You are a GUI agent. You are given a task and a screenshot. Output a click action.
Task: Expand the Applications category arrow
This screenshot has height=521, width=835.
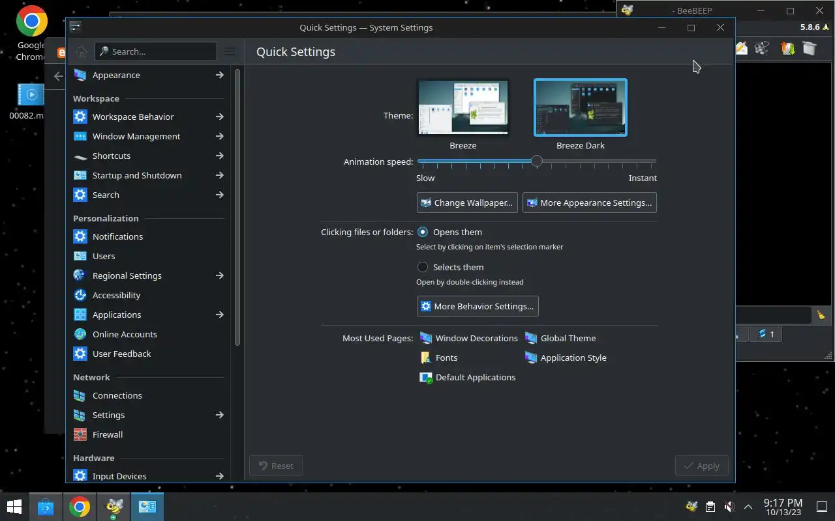tap(220, 315)
